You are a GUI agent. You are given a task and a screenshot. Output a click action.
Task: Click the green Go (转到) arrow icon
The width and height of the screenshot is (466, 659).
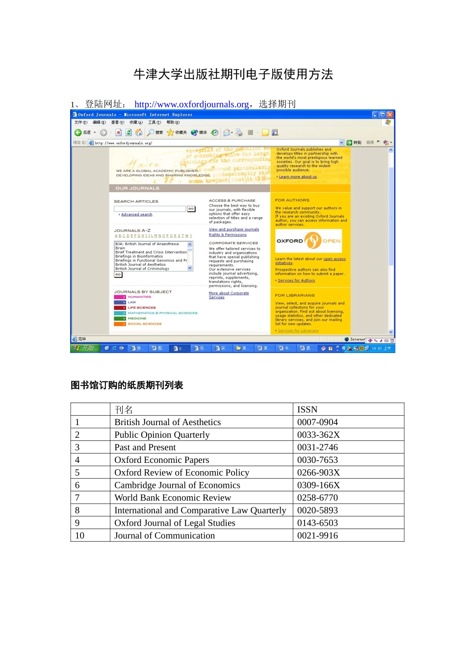click(x=349, y=143)
